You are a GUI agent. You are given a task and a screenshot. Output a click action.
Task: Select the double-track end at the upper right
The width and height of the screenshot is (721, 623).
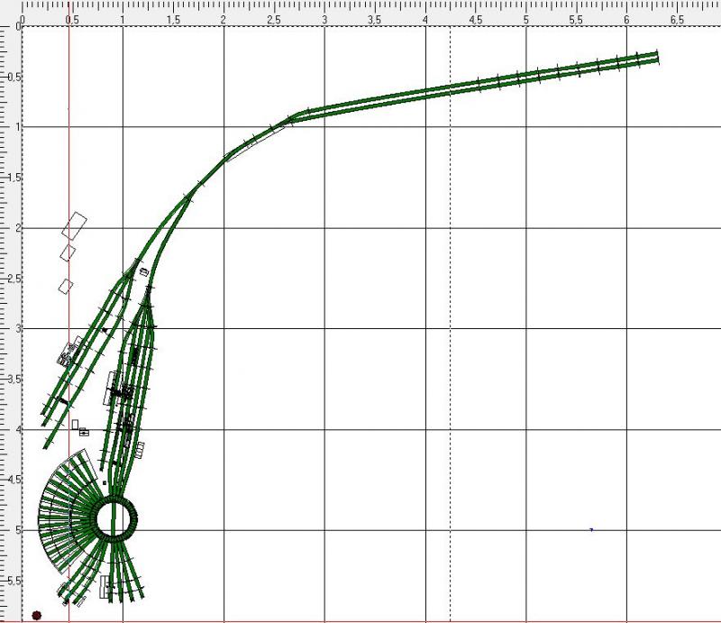click(657, 57)
